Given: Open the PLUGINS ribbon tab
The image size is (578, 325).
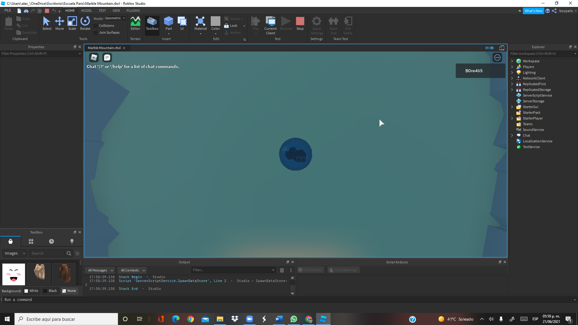Looking at the screenshot, I should coord(133,11).
